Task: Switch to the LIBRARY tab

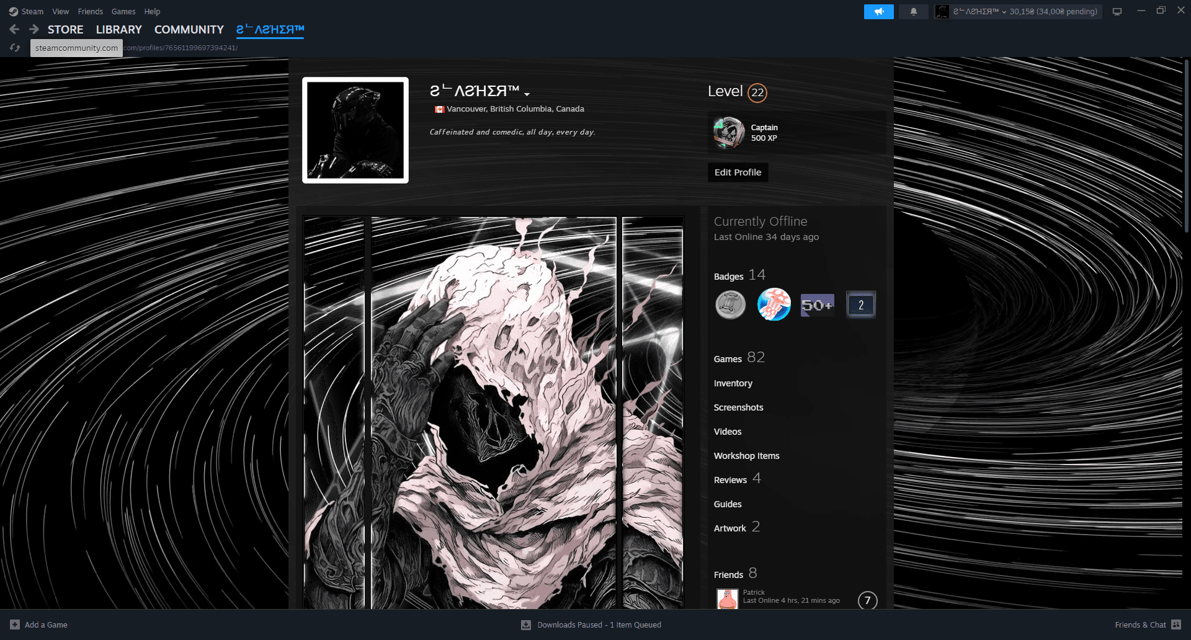Action: click(x=118, y=29)
